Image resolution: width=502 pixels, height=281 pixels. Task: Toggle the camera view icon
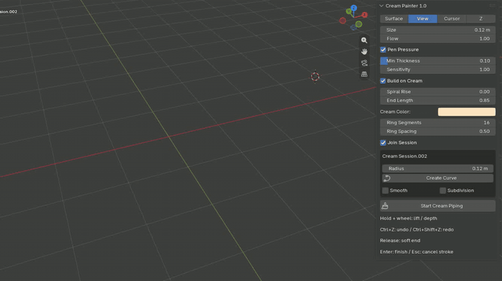(x=364, y=63)
